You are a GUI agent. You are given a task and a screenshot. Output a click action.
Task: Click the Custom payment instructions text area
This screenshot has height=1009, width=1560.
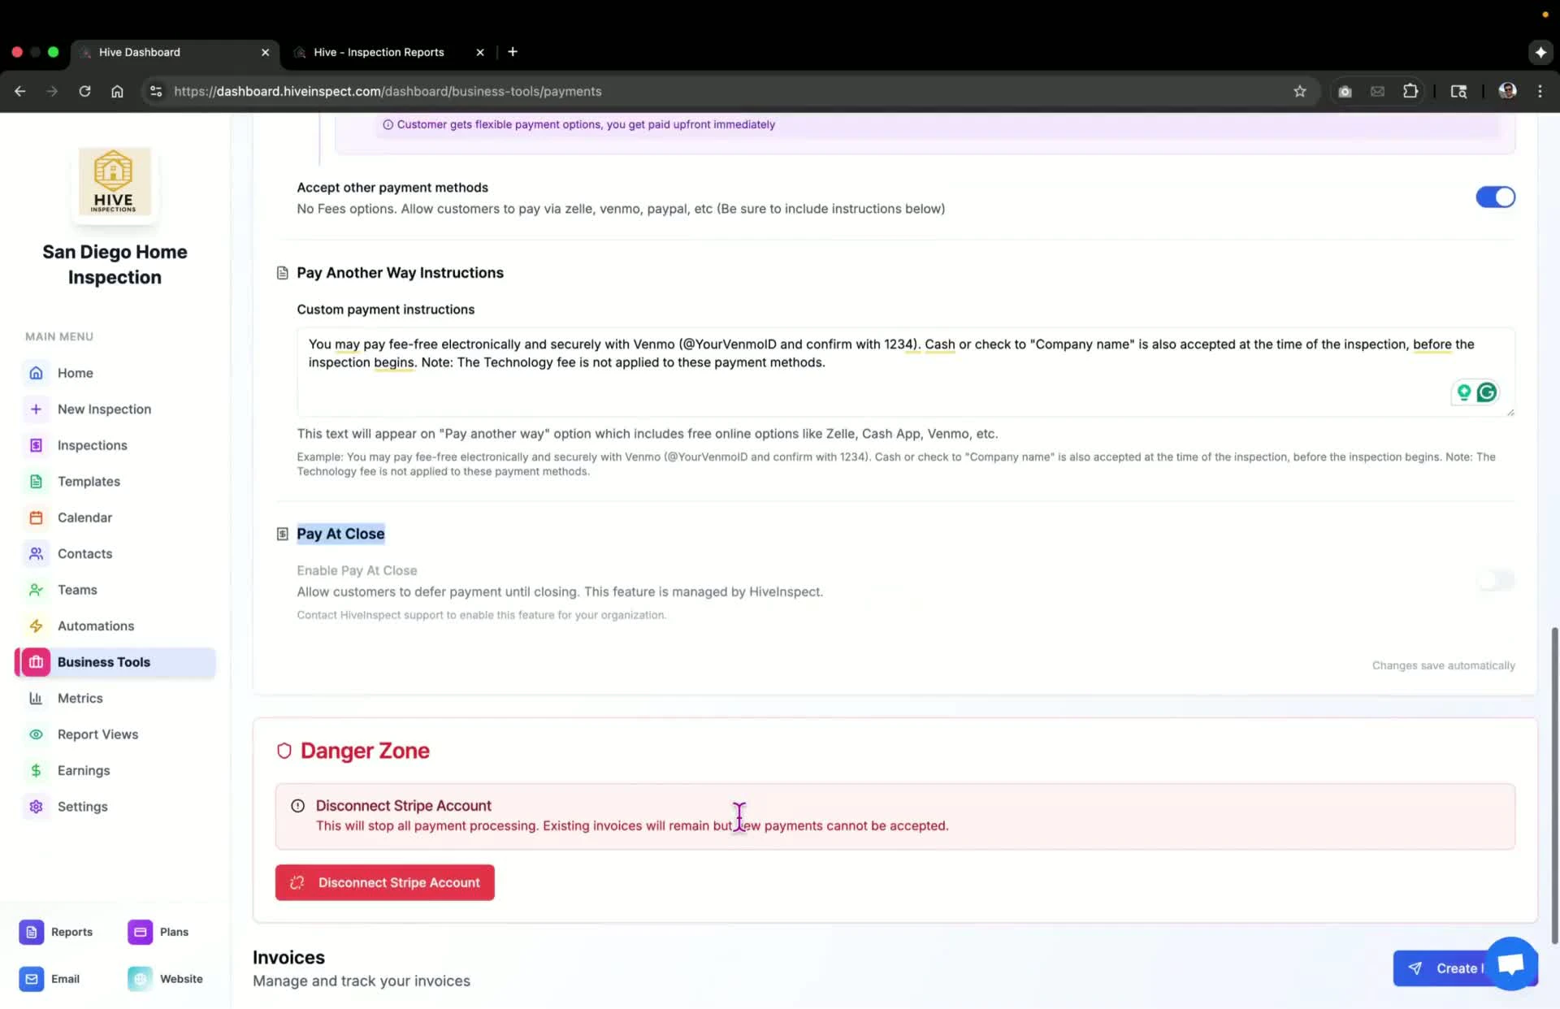(x=905, y=372)
